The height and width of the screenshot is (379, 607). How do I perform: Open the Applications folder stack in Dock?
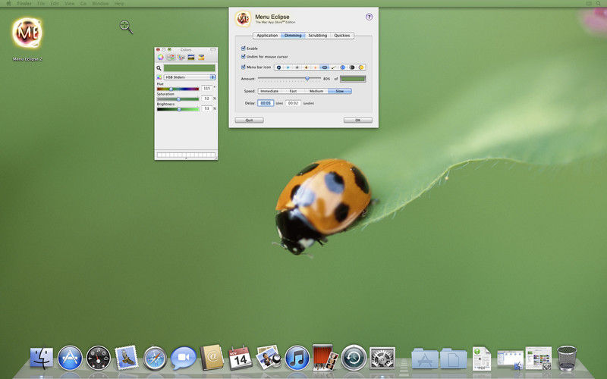425,358
